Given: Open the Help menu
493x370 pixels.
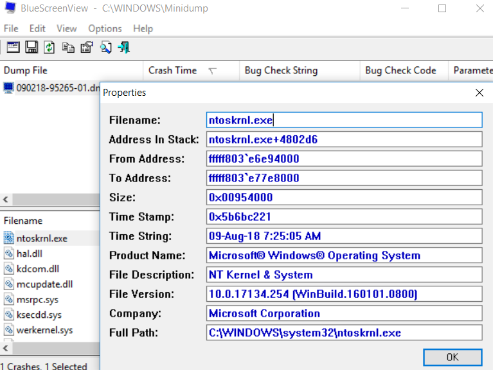Looking at the screenshot, I should tap(143, 28).
